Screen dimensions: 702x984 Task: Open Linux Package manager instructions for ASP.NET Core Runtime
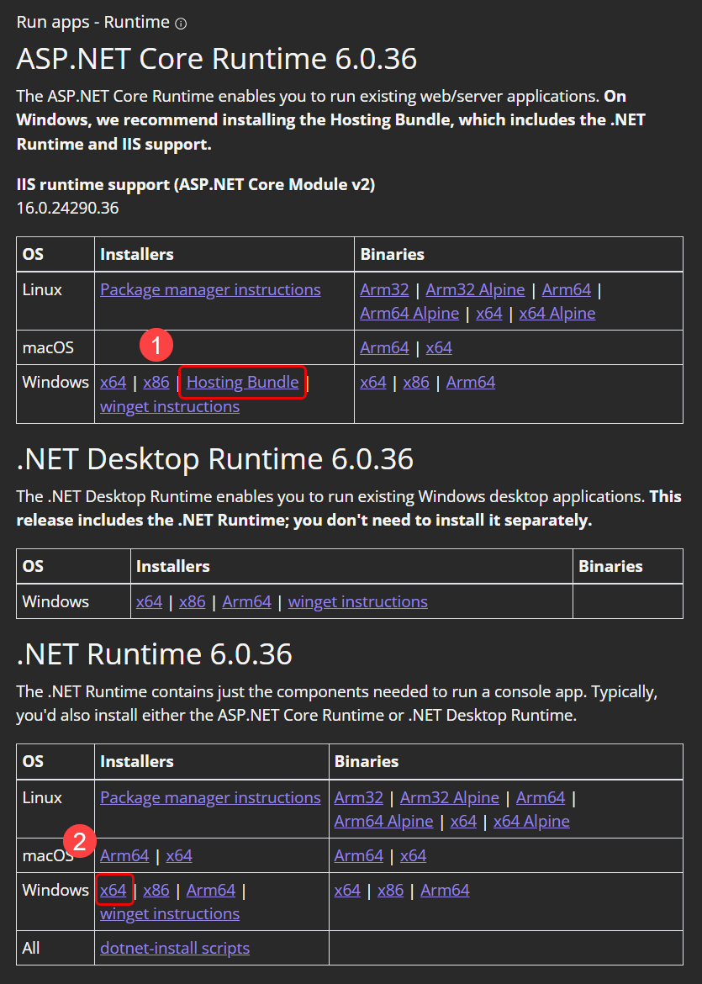point(209,289)
